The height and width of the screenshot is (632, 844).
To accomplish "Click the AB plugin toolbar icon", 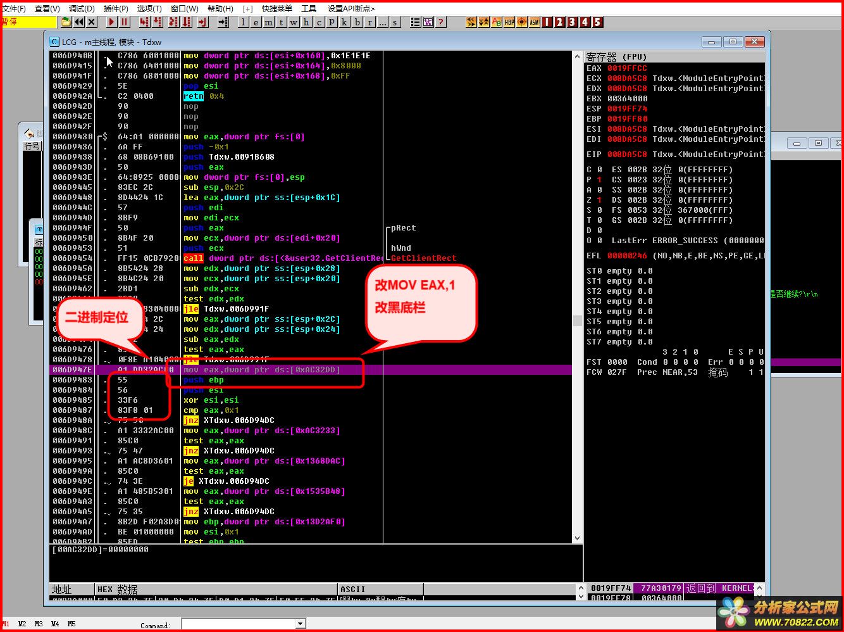I will [497, 22].
